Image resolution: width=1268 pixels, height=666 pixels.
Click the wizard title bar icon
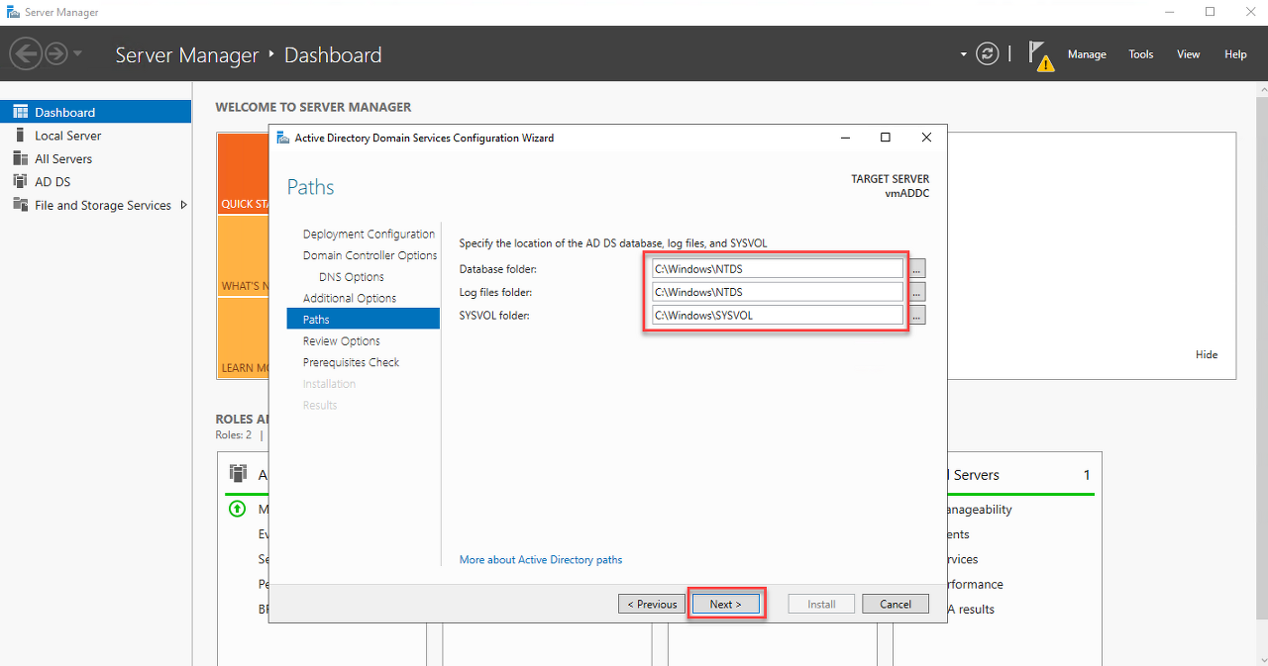coord(283,138)
